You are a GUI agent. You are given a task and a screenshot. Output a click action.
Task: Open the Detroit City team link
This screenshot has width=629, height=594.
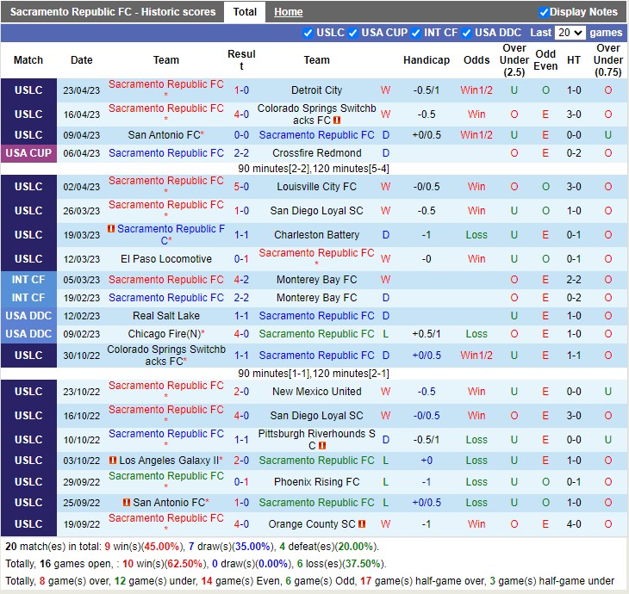point(316,90)
